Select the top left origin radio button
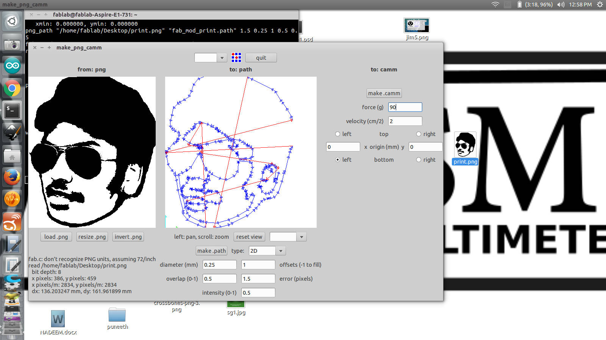This screenshot has height=340, width=606. click(x=337, y=134)
